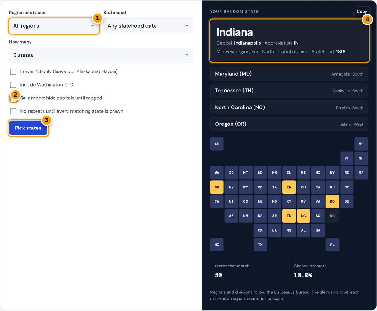Select the Maryland (MD) result row

tap(289, 74)
